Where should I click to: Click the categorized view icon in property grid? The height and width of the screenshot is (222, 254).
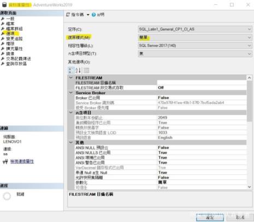tap(71, 71)
